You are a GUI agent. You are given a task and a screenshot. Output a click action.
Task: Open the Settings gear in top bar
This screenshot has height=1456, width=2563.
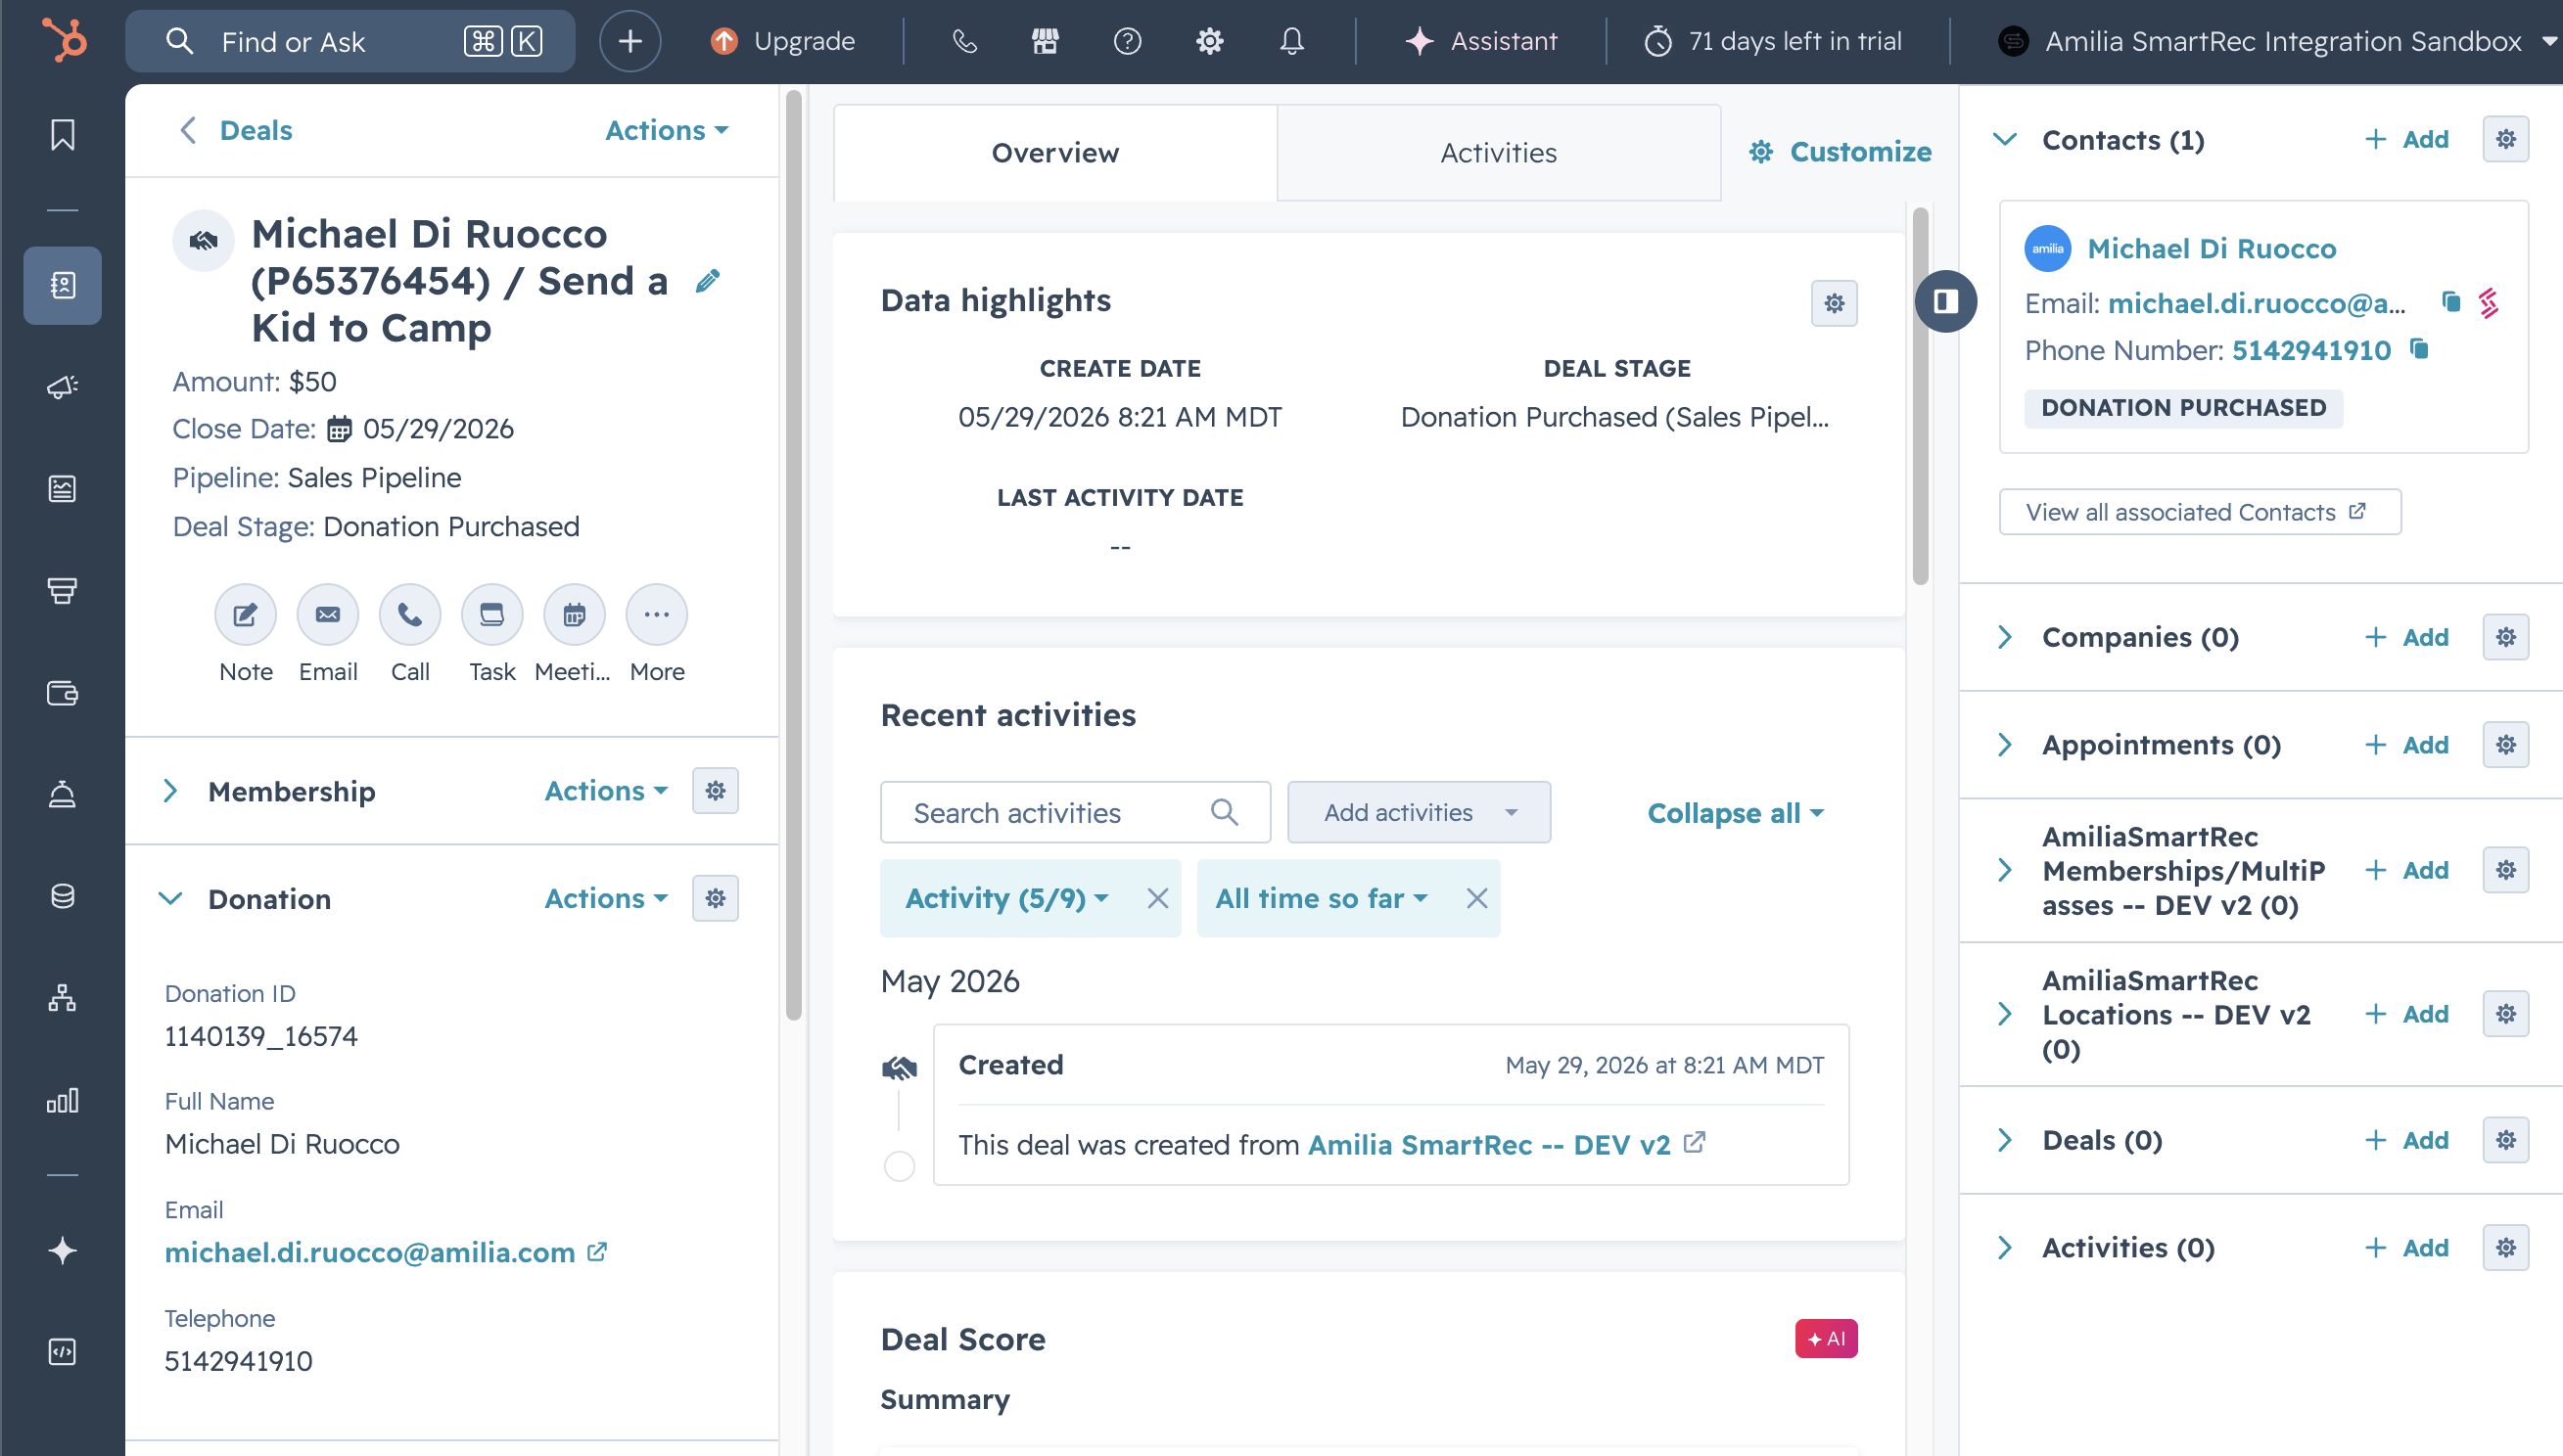(1209, 41)
